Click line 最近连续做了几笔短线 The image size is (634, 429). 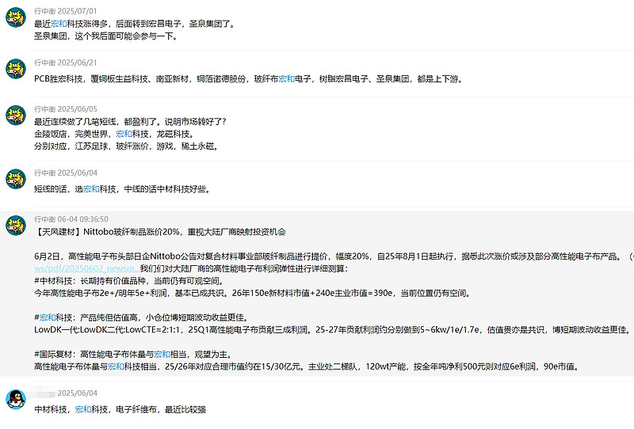coord(130,122)
